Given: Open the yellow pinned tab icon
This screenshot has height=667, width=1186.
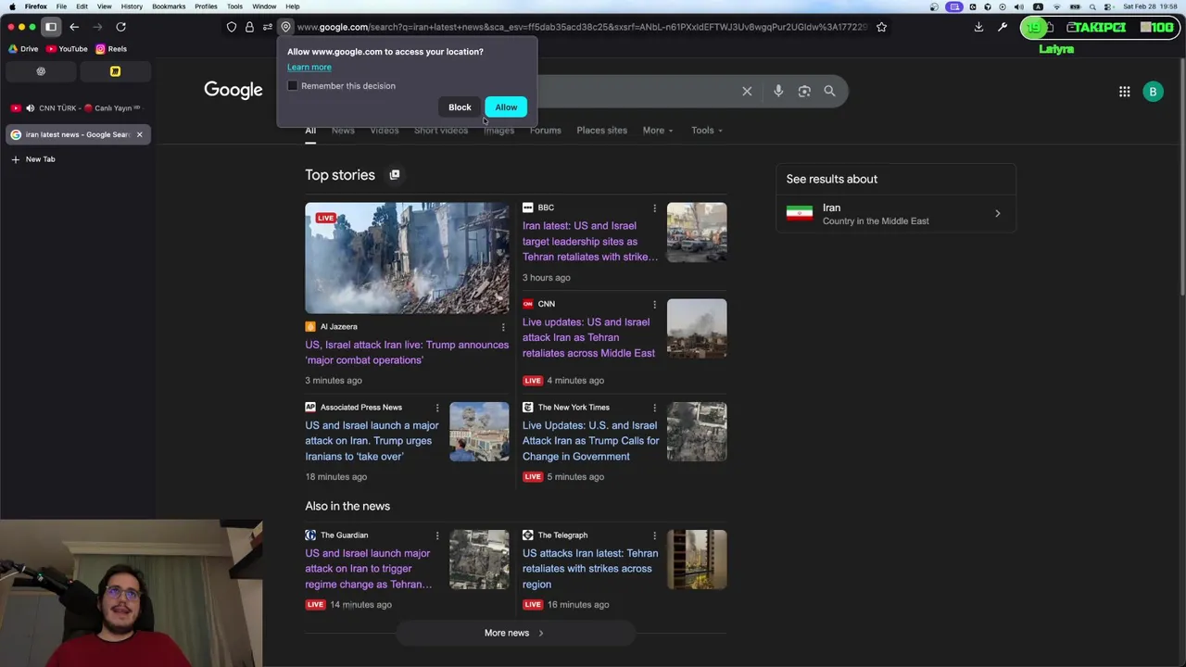Looking at the screenshot, I should (115, 71).
